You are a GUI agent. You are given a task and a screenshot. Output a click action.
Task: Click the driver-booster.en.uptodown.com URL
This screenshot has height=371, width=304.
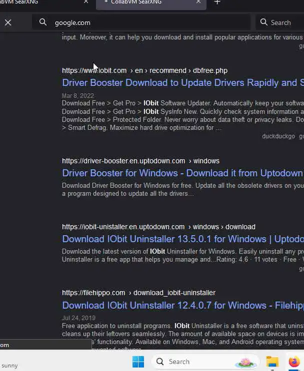click(140, 161)
